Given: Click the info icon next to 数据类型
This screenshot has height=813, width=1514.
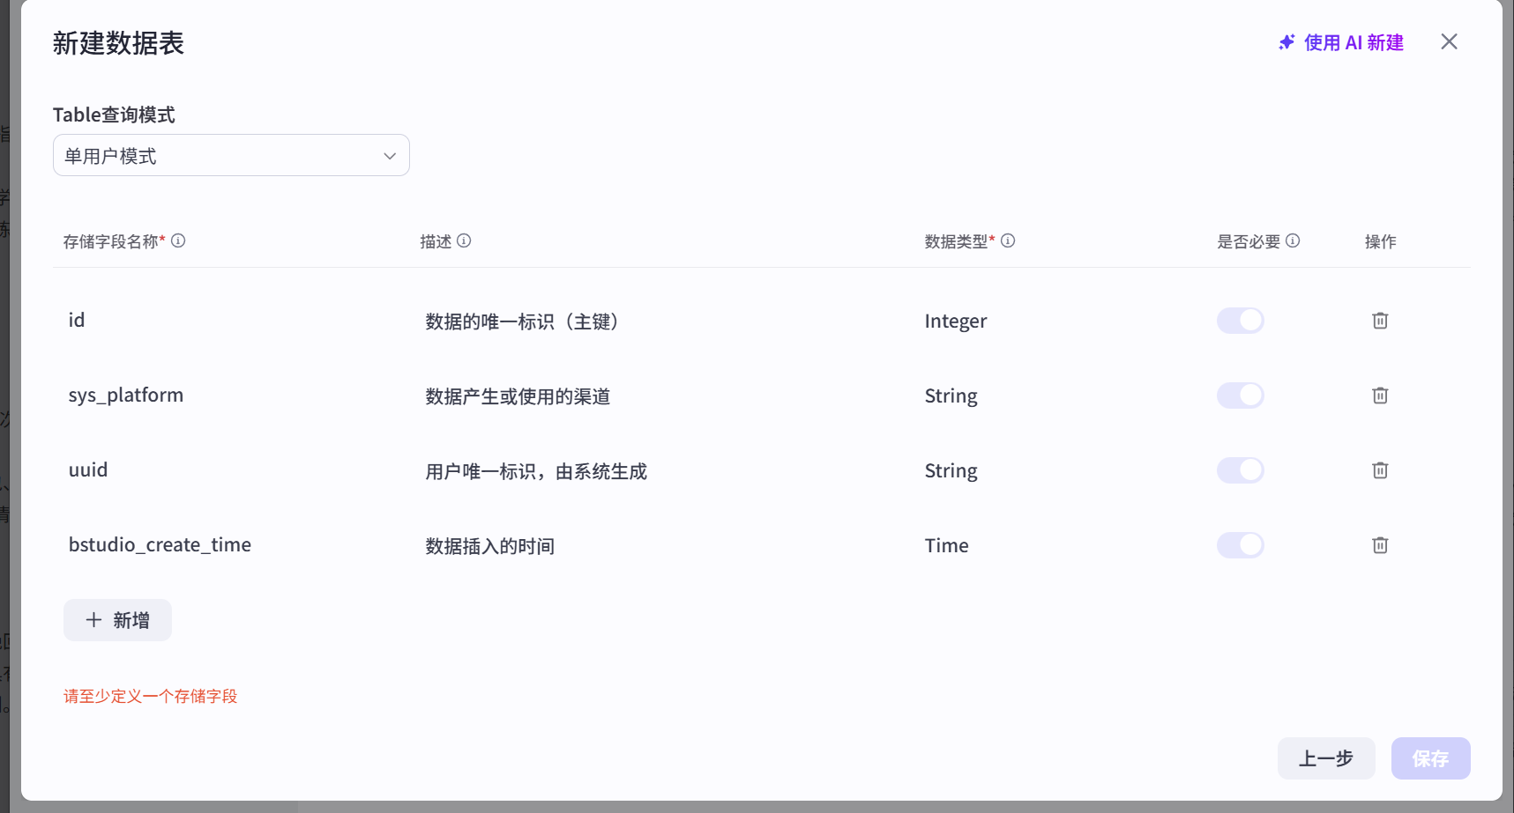Looking at the screenshot, I should coord(1008,240).
